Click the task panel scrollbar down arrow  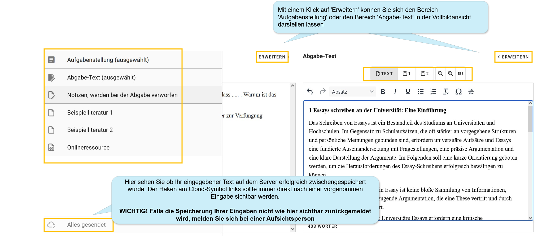coord(292,229)
